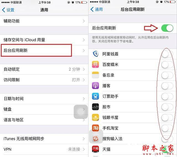Screen dimensions: 177x157
Task: Tap the 阿里钱盾 app icon
Action: pyautogui.click(x=95, y=54)
